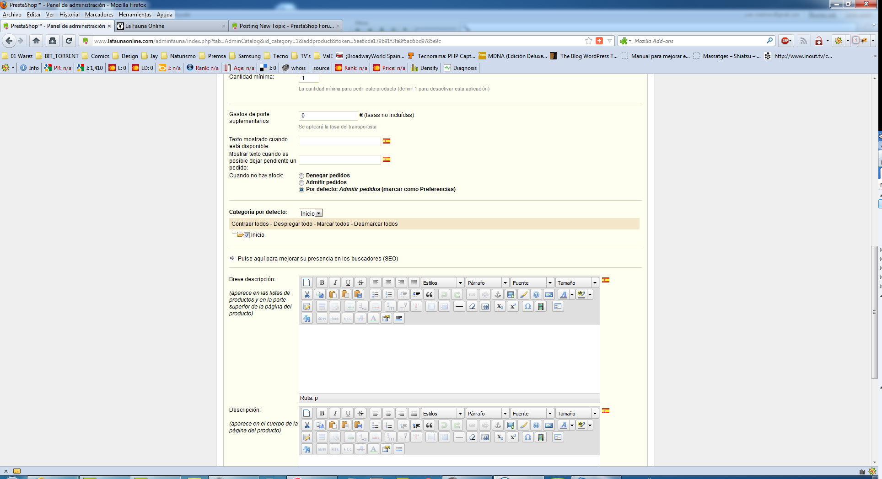The height and width of the screenshot is (479, 882).
Task: Open the Historial menu
Action: pos(69,15)
